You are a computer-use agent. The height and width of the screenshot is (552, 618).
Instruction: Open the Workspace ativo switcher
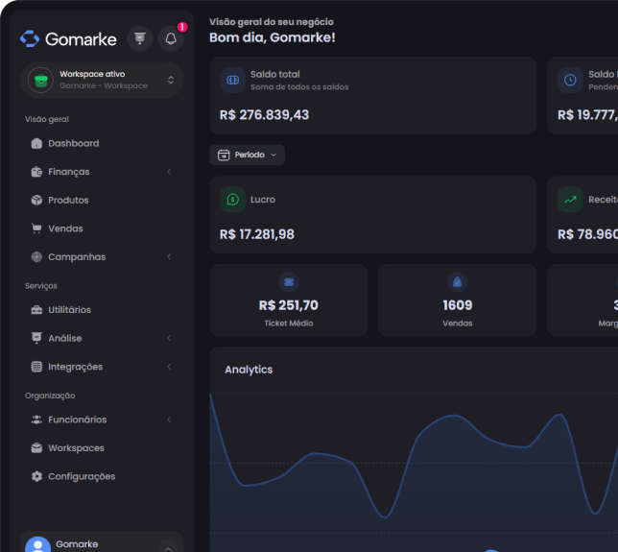(102, 80)
